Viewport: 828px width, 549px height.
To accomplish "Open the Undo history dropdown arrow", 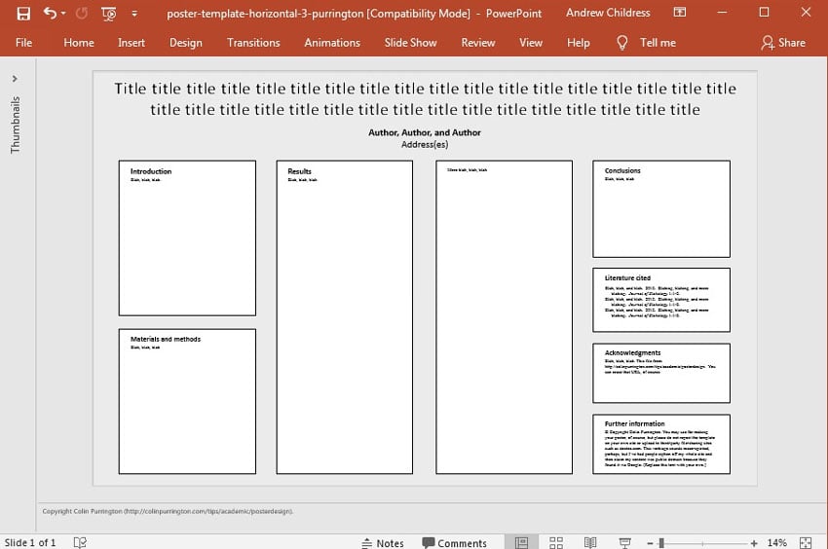I will coord(63,14).
